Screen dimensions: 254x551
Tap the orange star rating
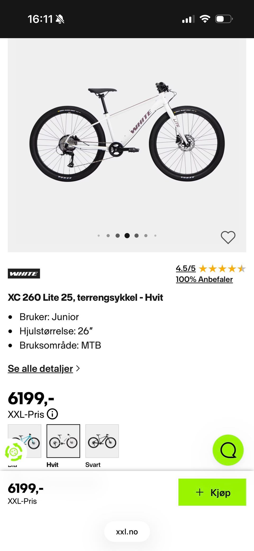point(222,269)
